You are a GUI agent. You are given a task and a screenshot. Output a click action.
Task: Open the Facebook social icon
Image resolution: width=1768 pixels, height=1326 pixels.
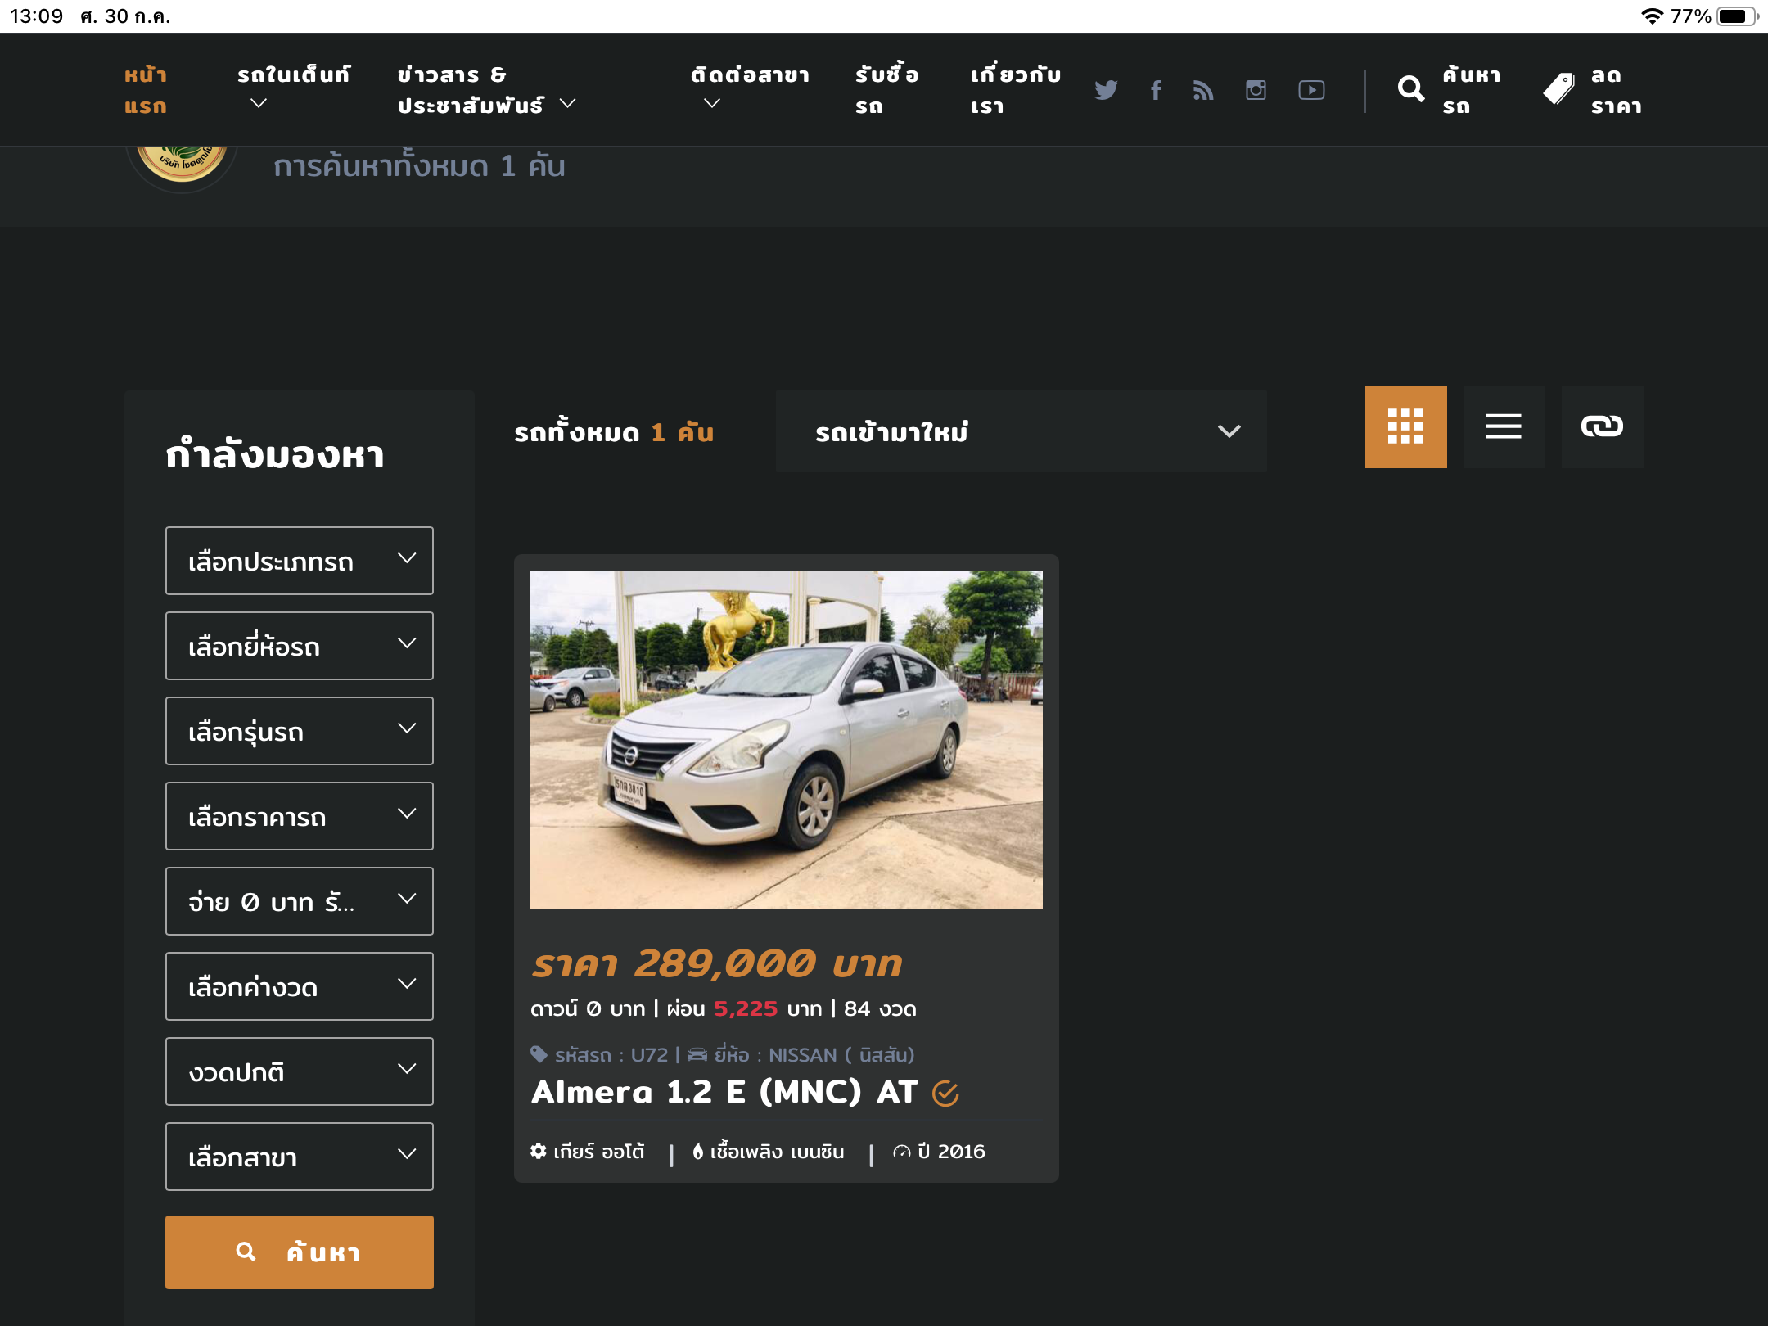click(1156, 90)
